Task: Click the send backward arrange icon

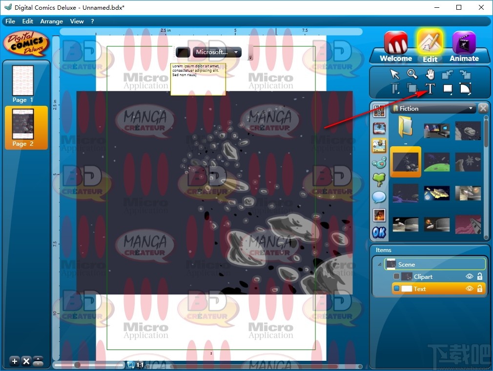Action: click(x=447, y=75)
